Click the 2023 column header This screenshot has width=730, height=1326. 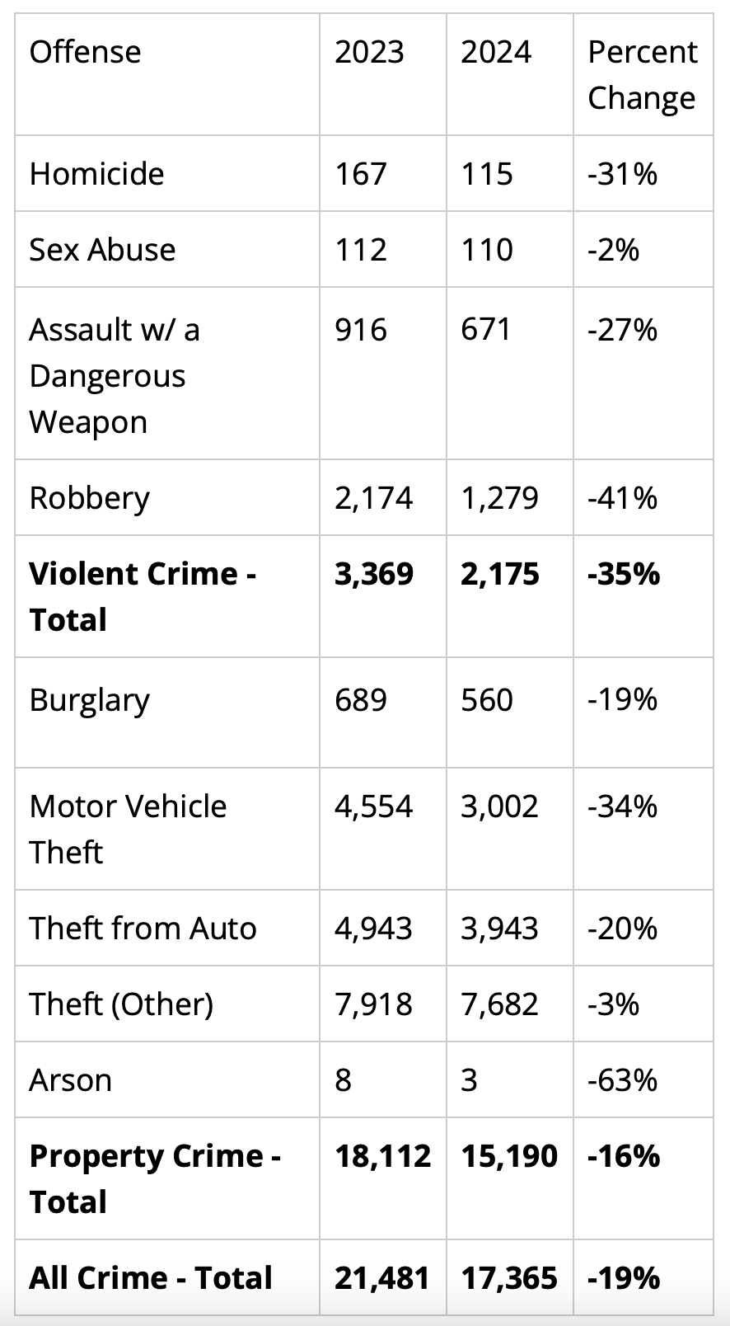pyautogui.click(x=369, y=52)
